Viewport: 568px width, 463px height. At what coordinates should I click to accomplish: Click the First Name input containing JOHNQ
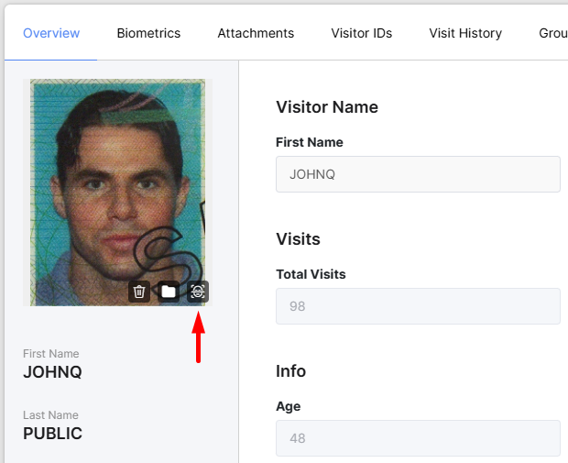click(418, 174)
